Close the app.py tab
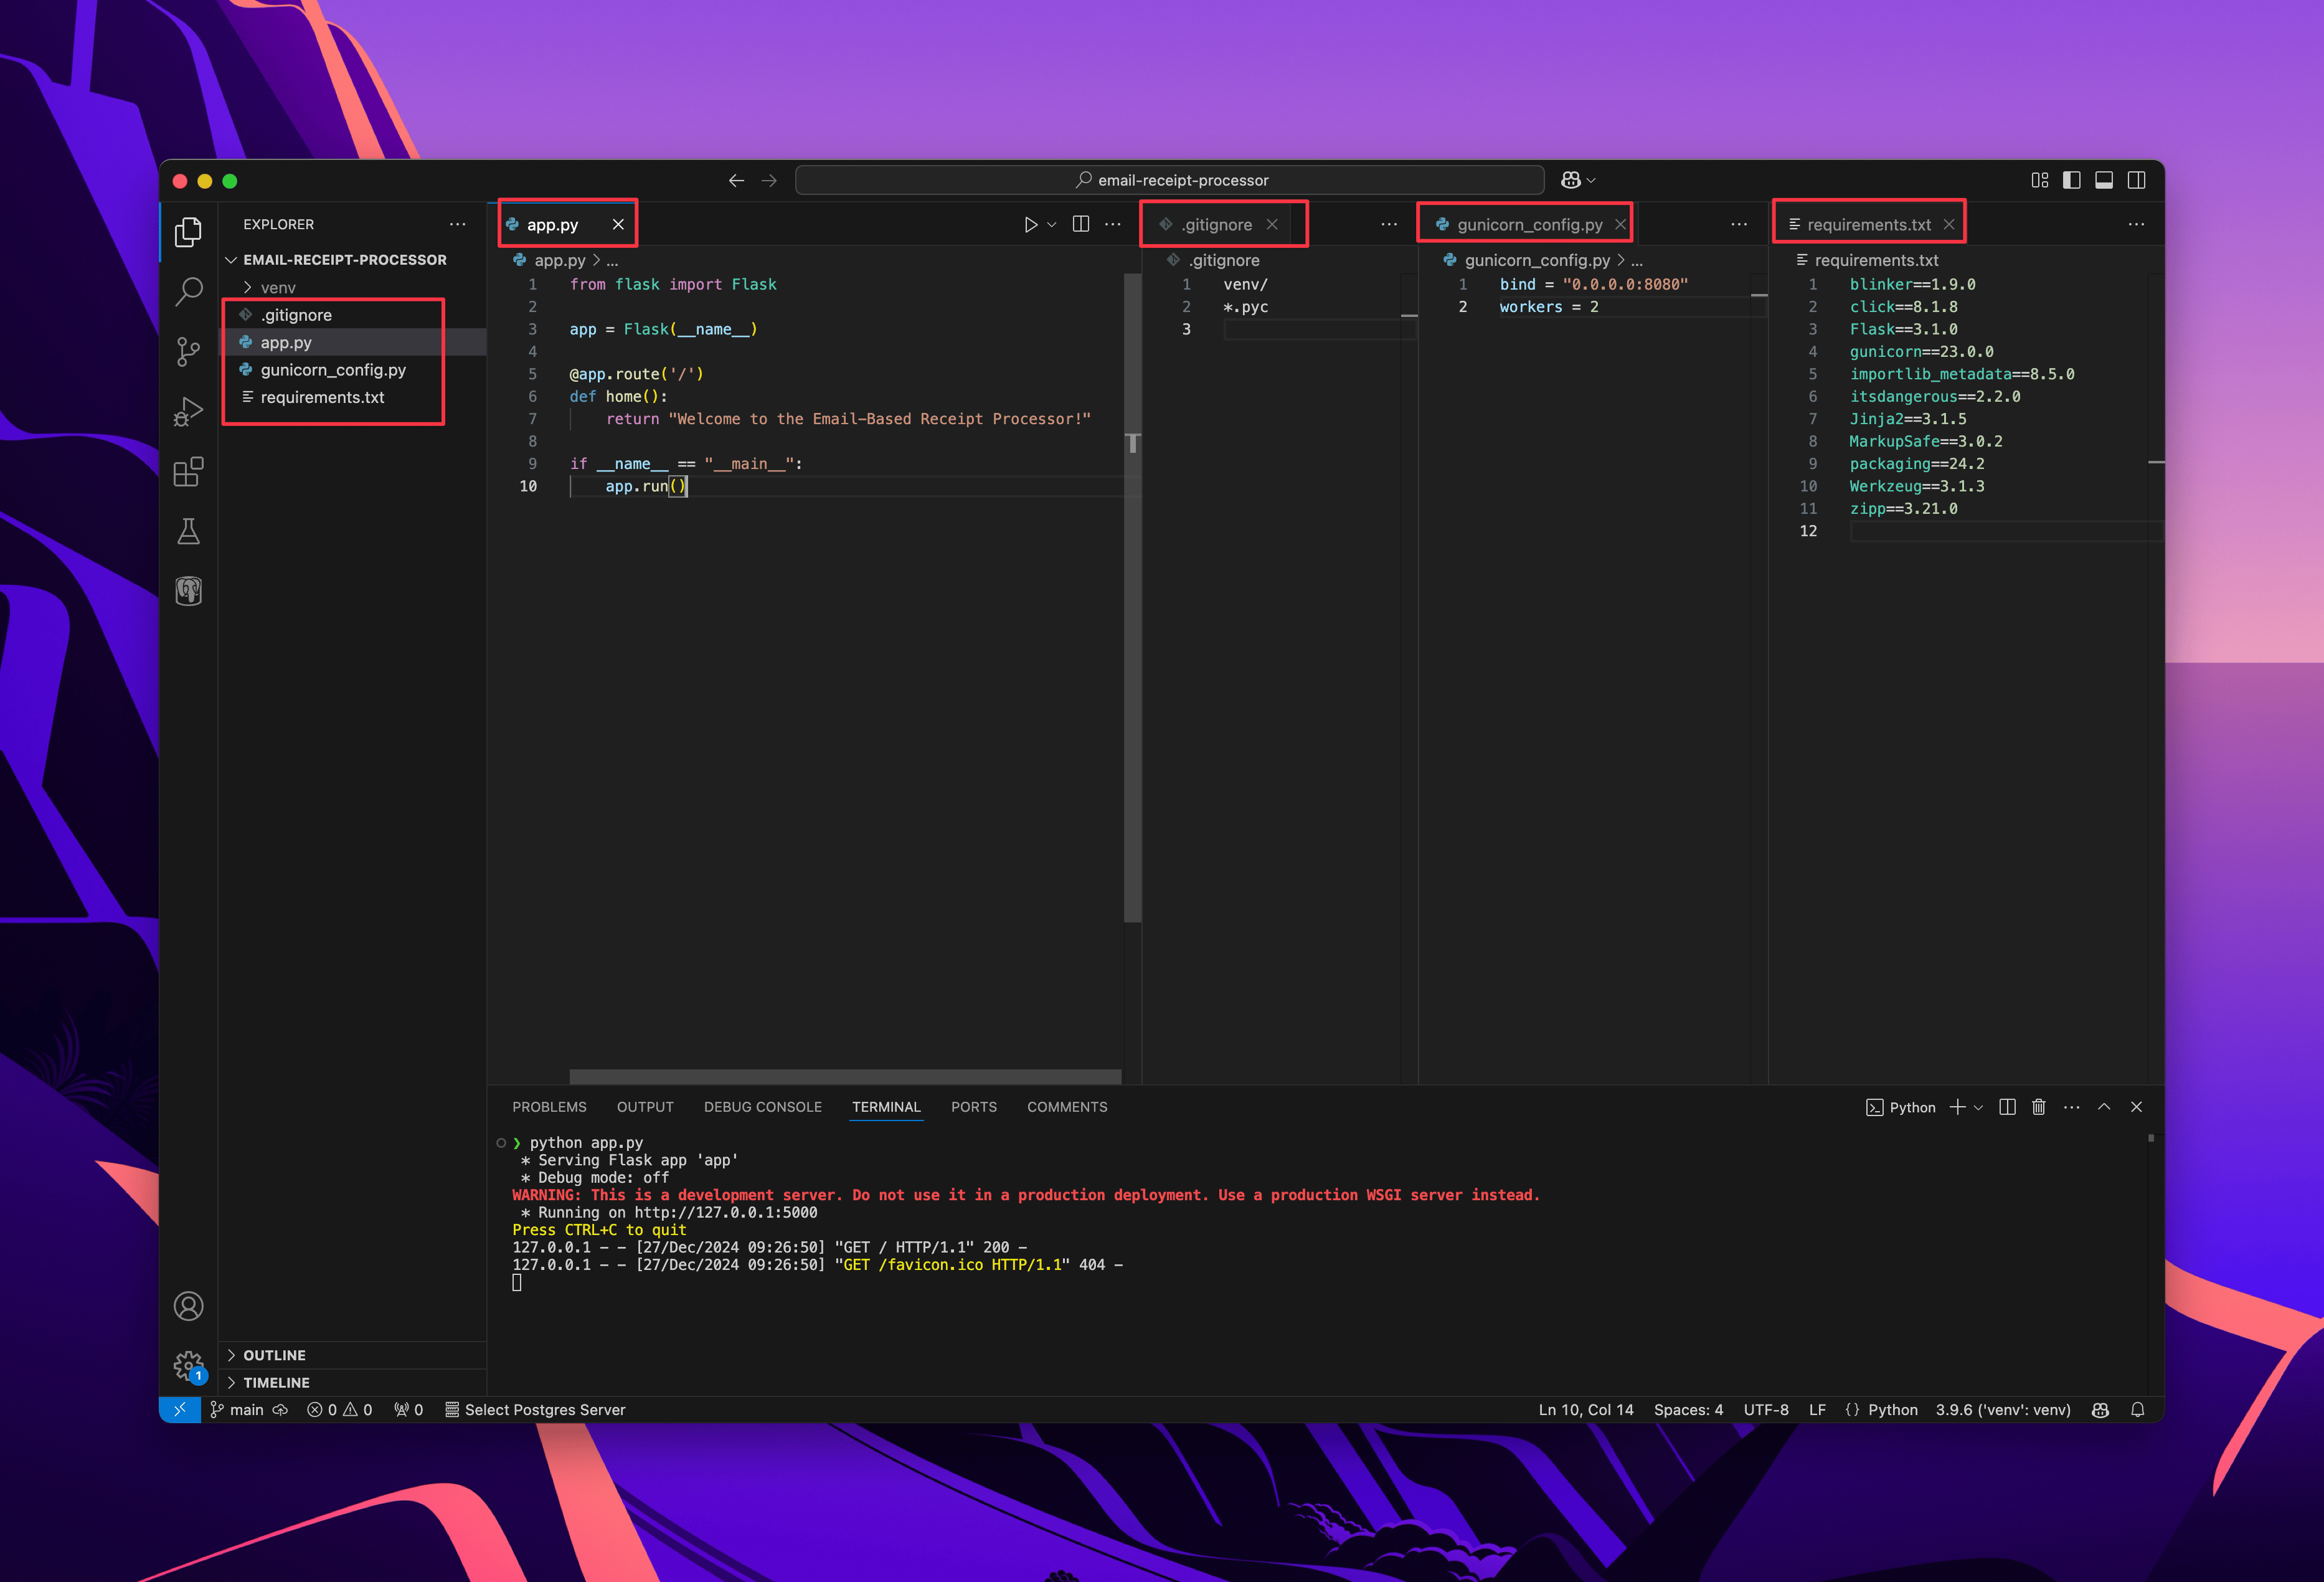Viewport: 2324px width, 1582px height. point(618,224)
